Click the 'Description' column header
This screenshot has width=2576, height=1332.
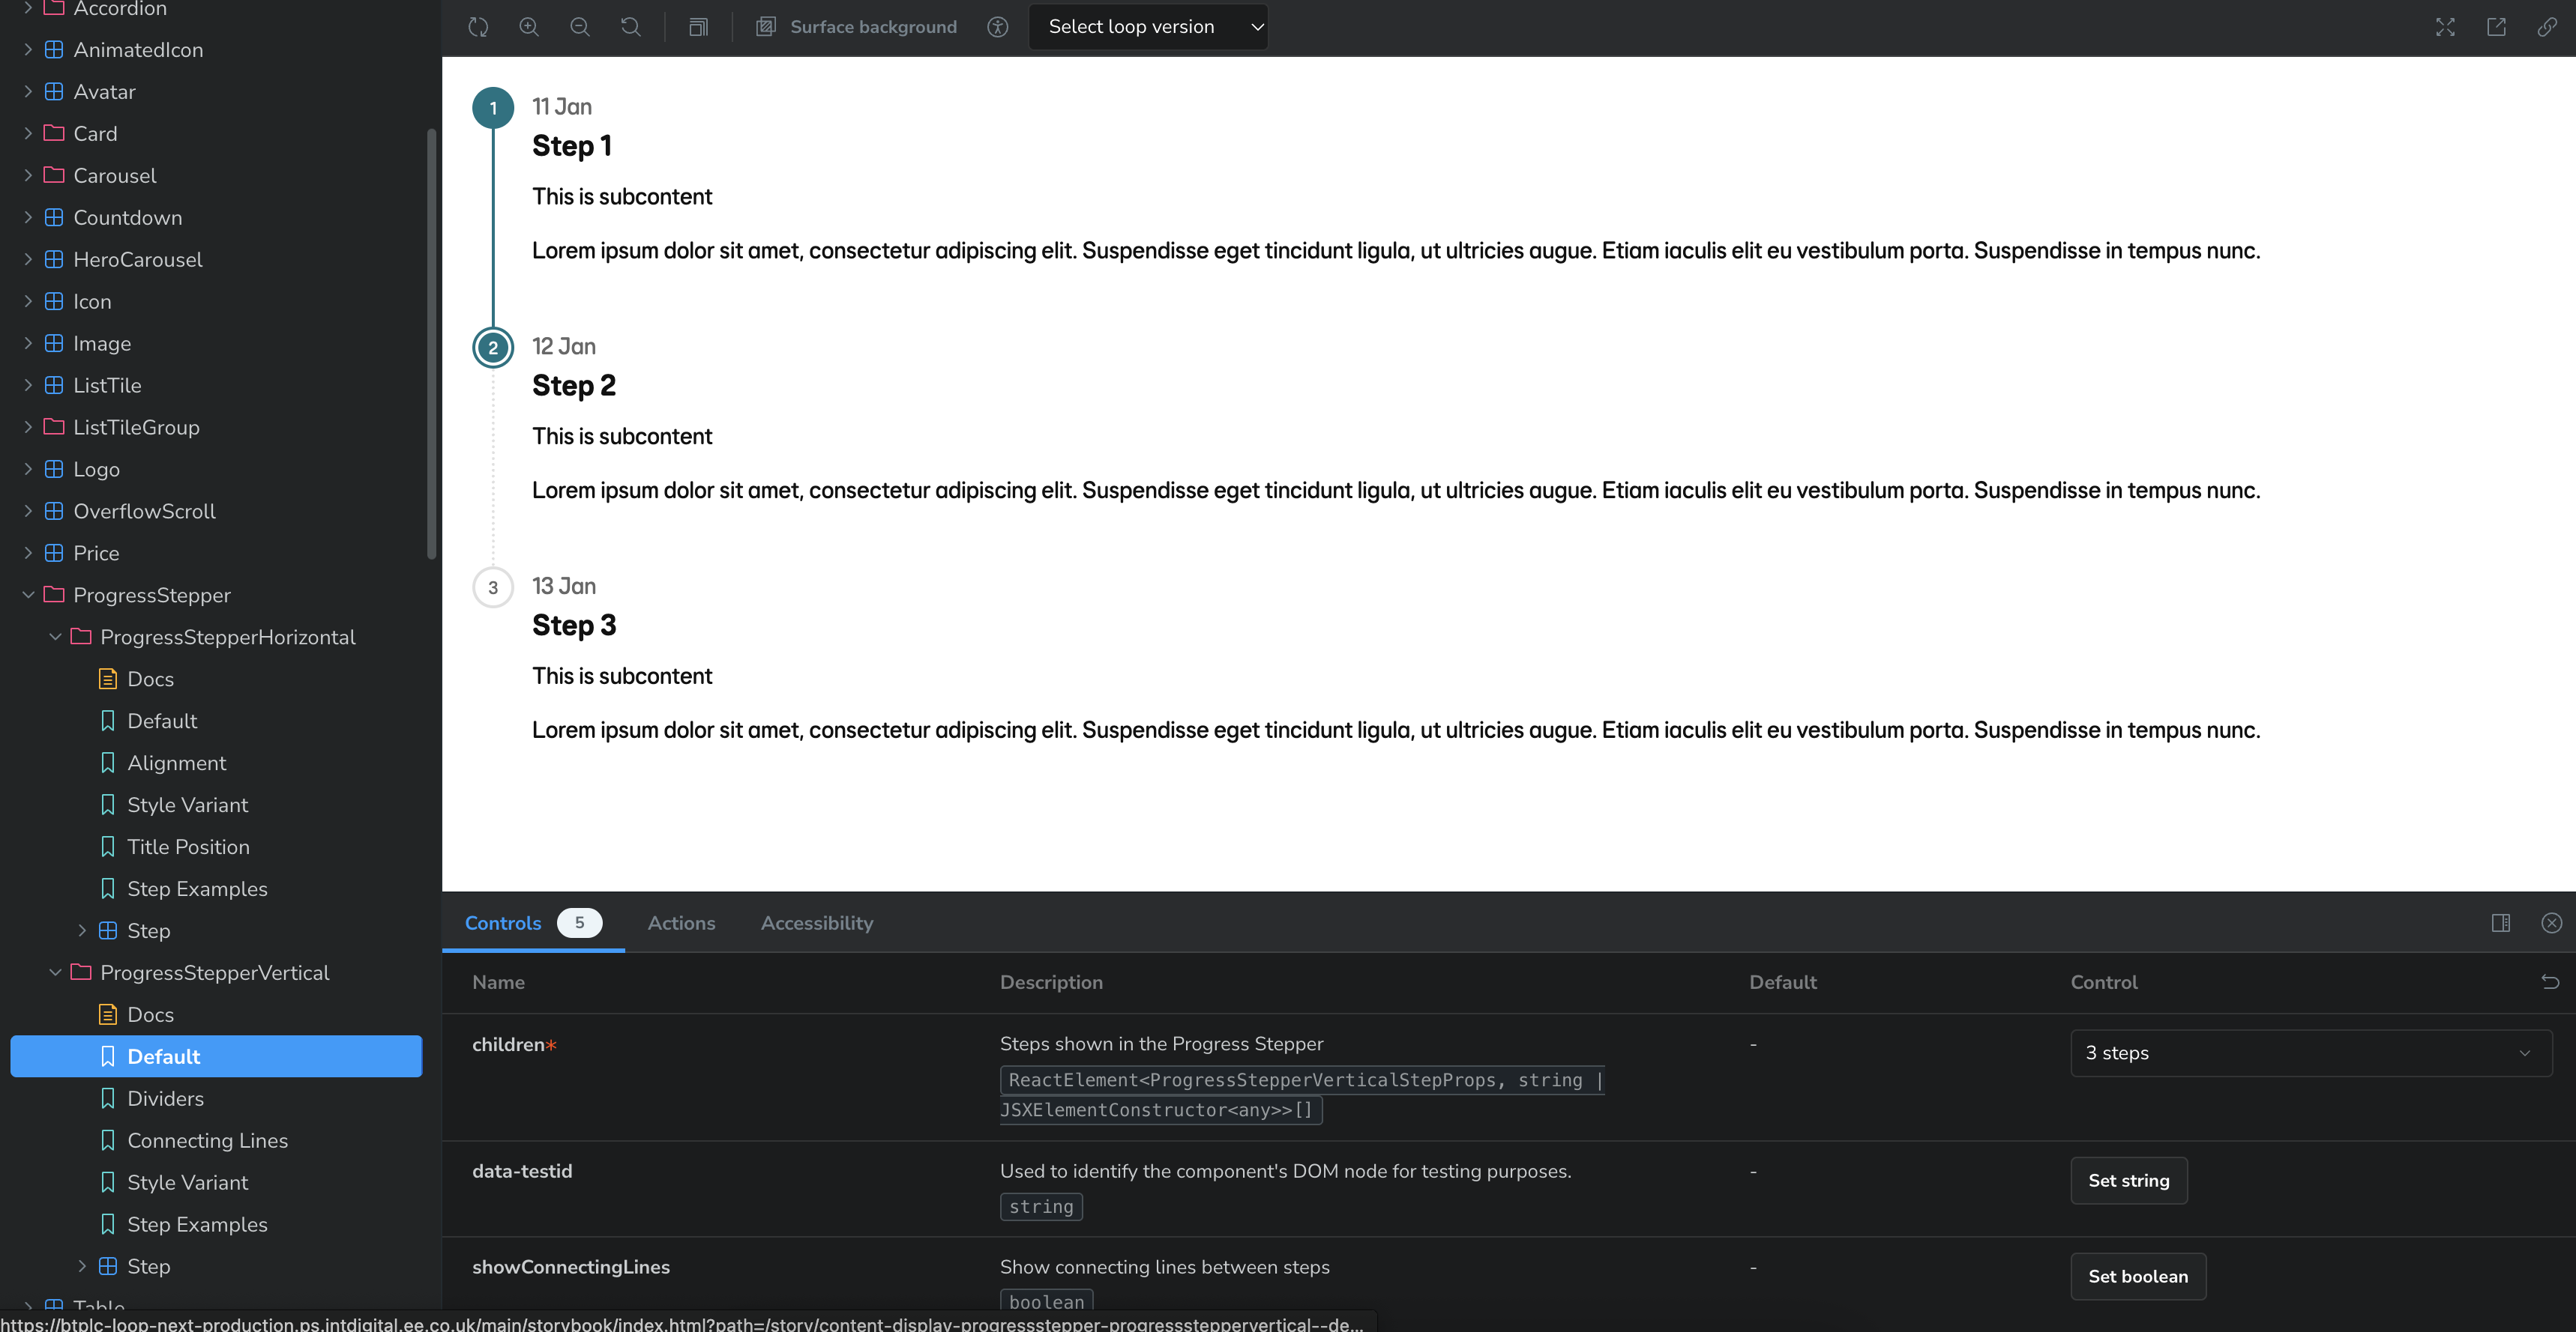click(1051, 982)
